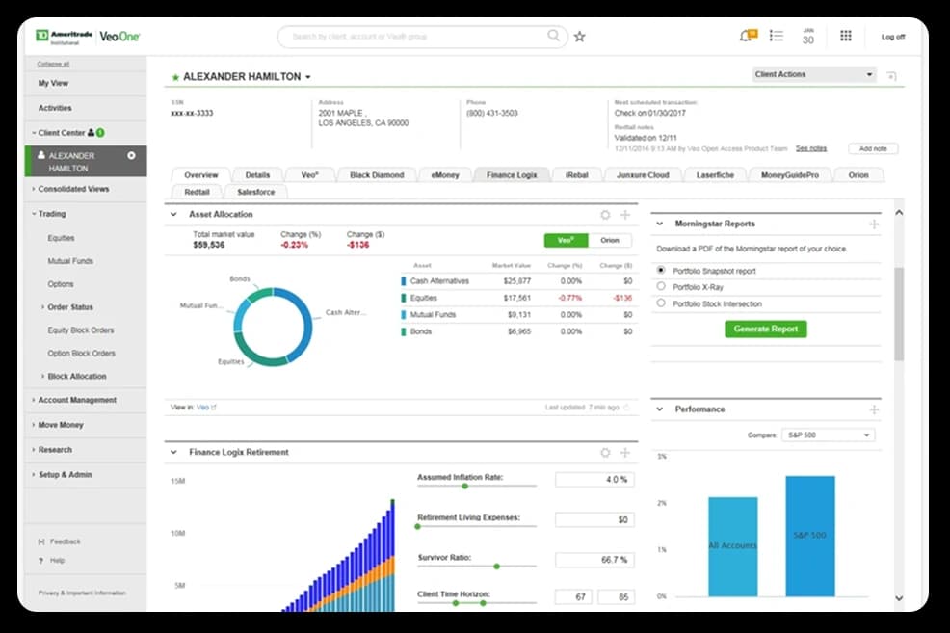Open the task list icon in header
The image size is (950, 633).
(777, 36)
